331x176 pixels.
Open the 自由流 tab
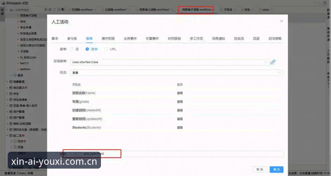[239, 38]
